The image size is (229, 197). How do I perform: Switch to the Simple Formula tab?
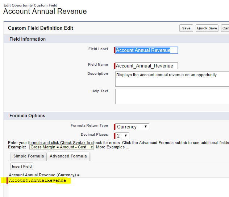(29, 156)
